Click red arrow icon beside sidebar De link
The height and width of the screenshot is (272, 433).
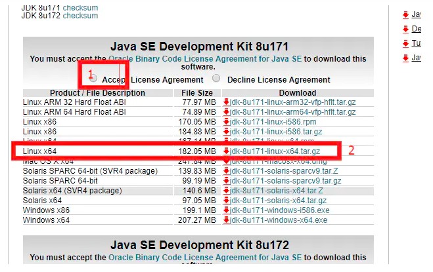click(405, 29)
